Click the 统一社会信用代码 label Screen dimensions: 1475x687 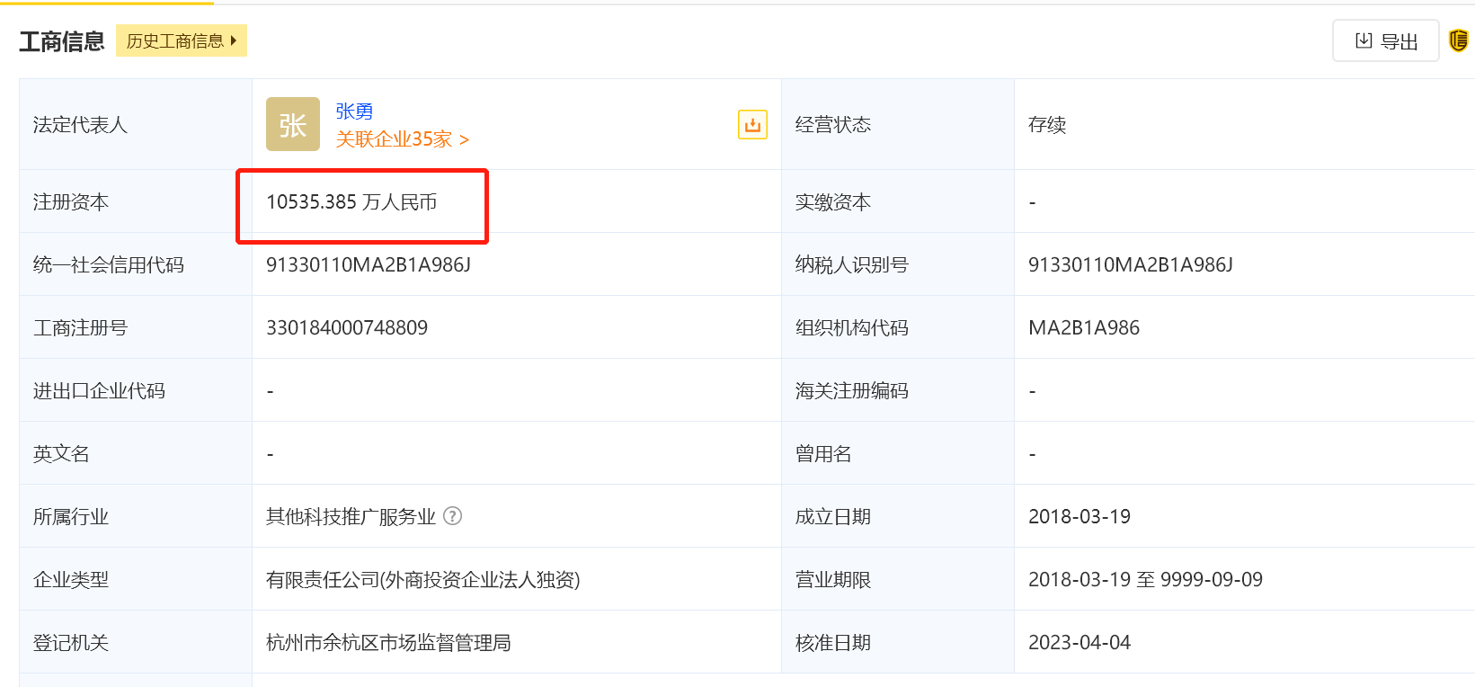[109, 265]
